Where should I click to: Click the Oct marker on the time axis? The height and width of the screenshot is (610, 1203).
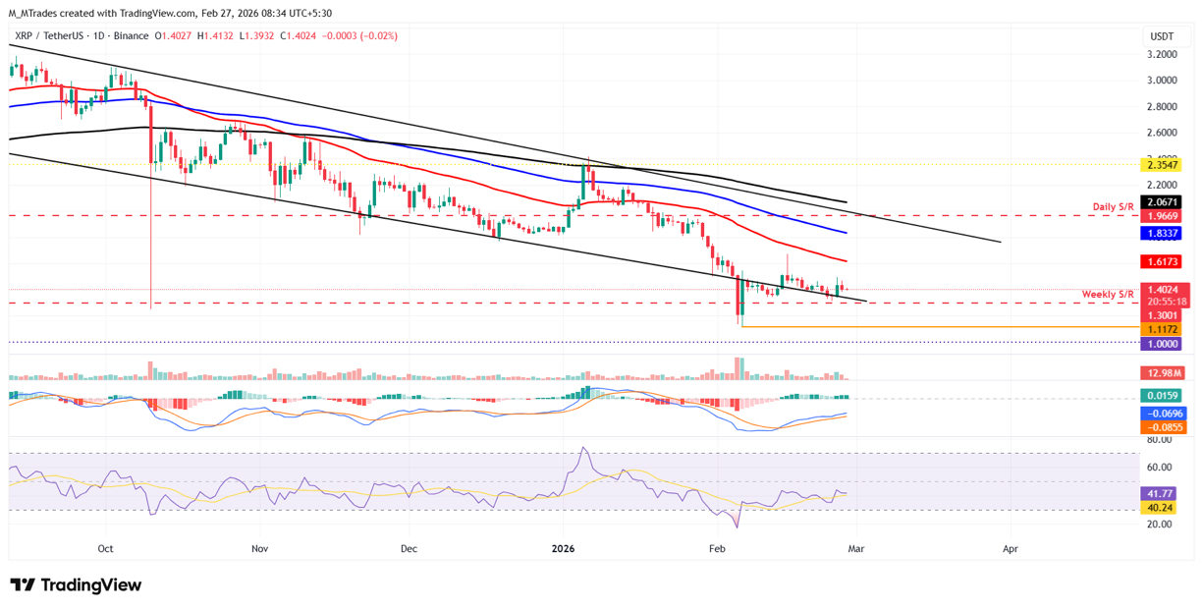(106, 549)
